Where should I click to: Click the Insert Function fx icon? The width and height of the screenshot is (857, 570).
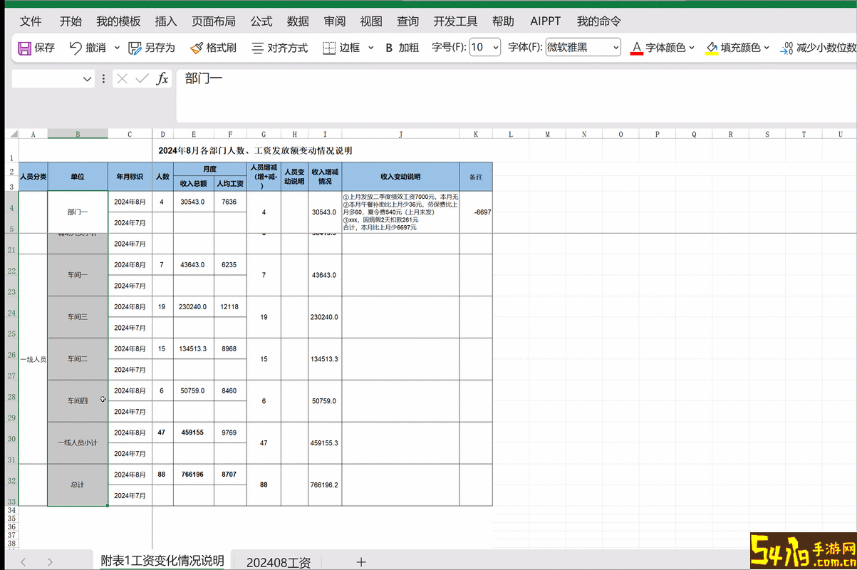tap(162, 78)
